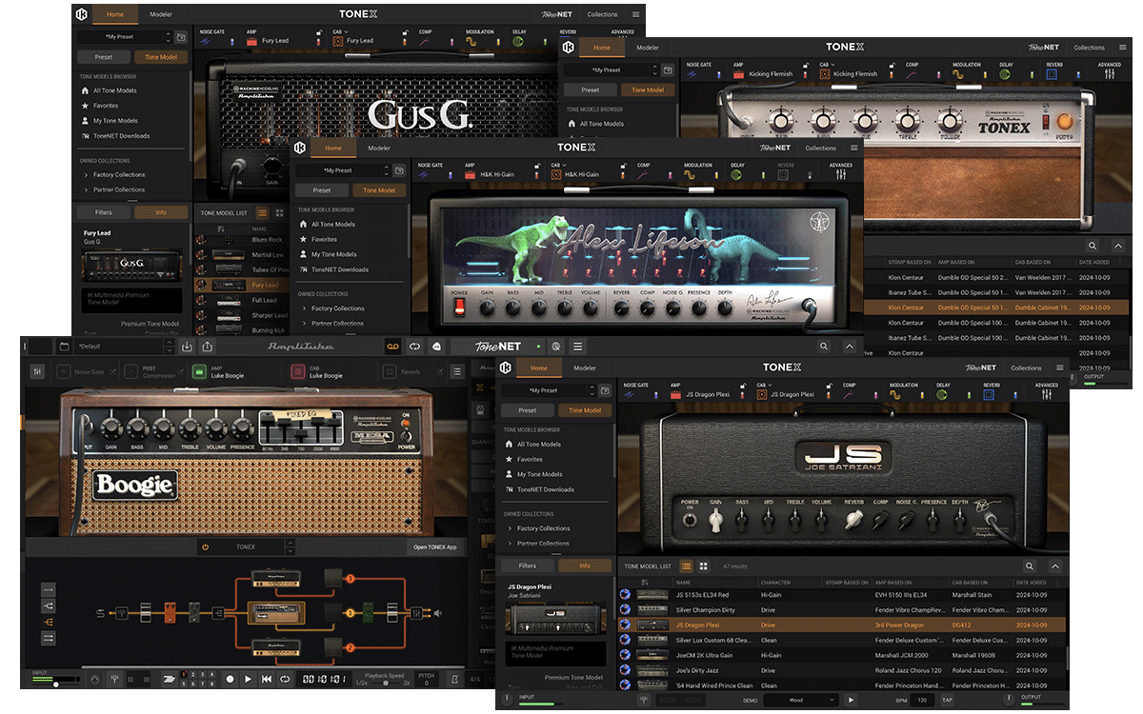Image resolution: width=1143 pixels, height=714 pixels.
Task: Switch to the Modeler tab in H&K Hi-Gain window
Action: point(379,149)
